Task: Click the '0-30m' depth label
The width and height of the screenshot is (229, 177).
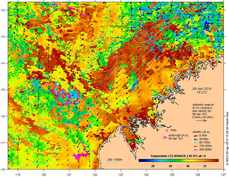Action: coord(203,136)
